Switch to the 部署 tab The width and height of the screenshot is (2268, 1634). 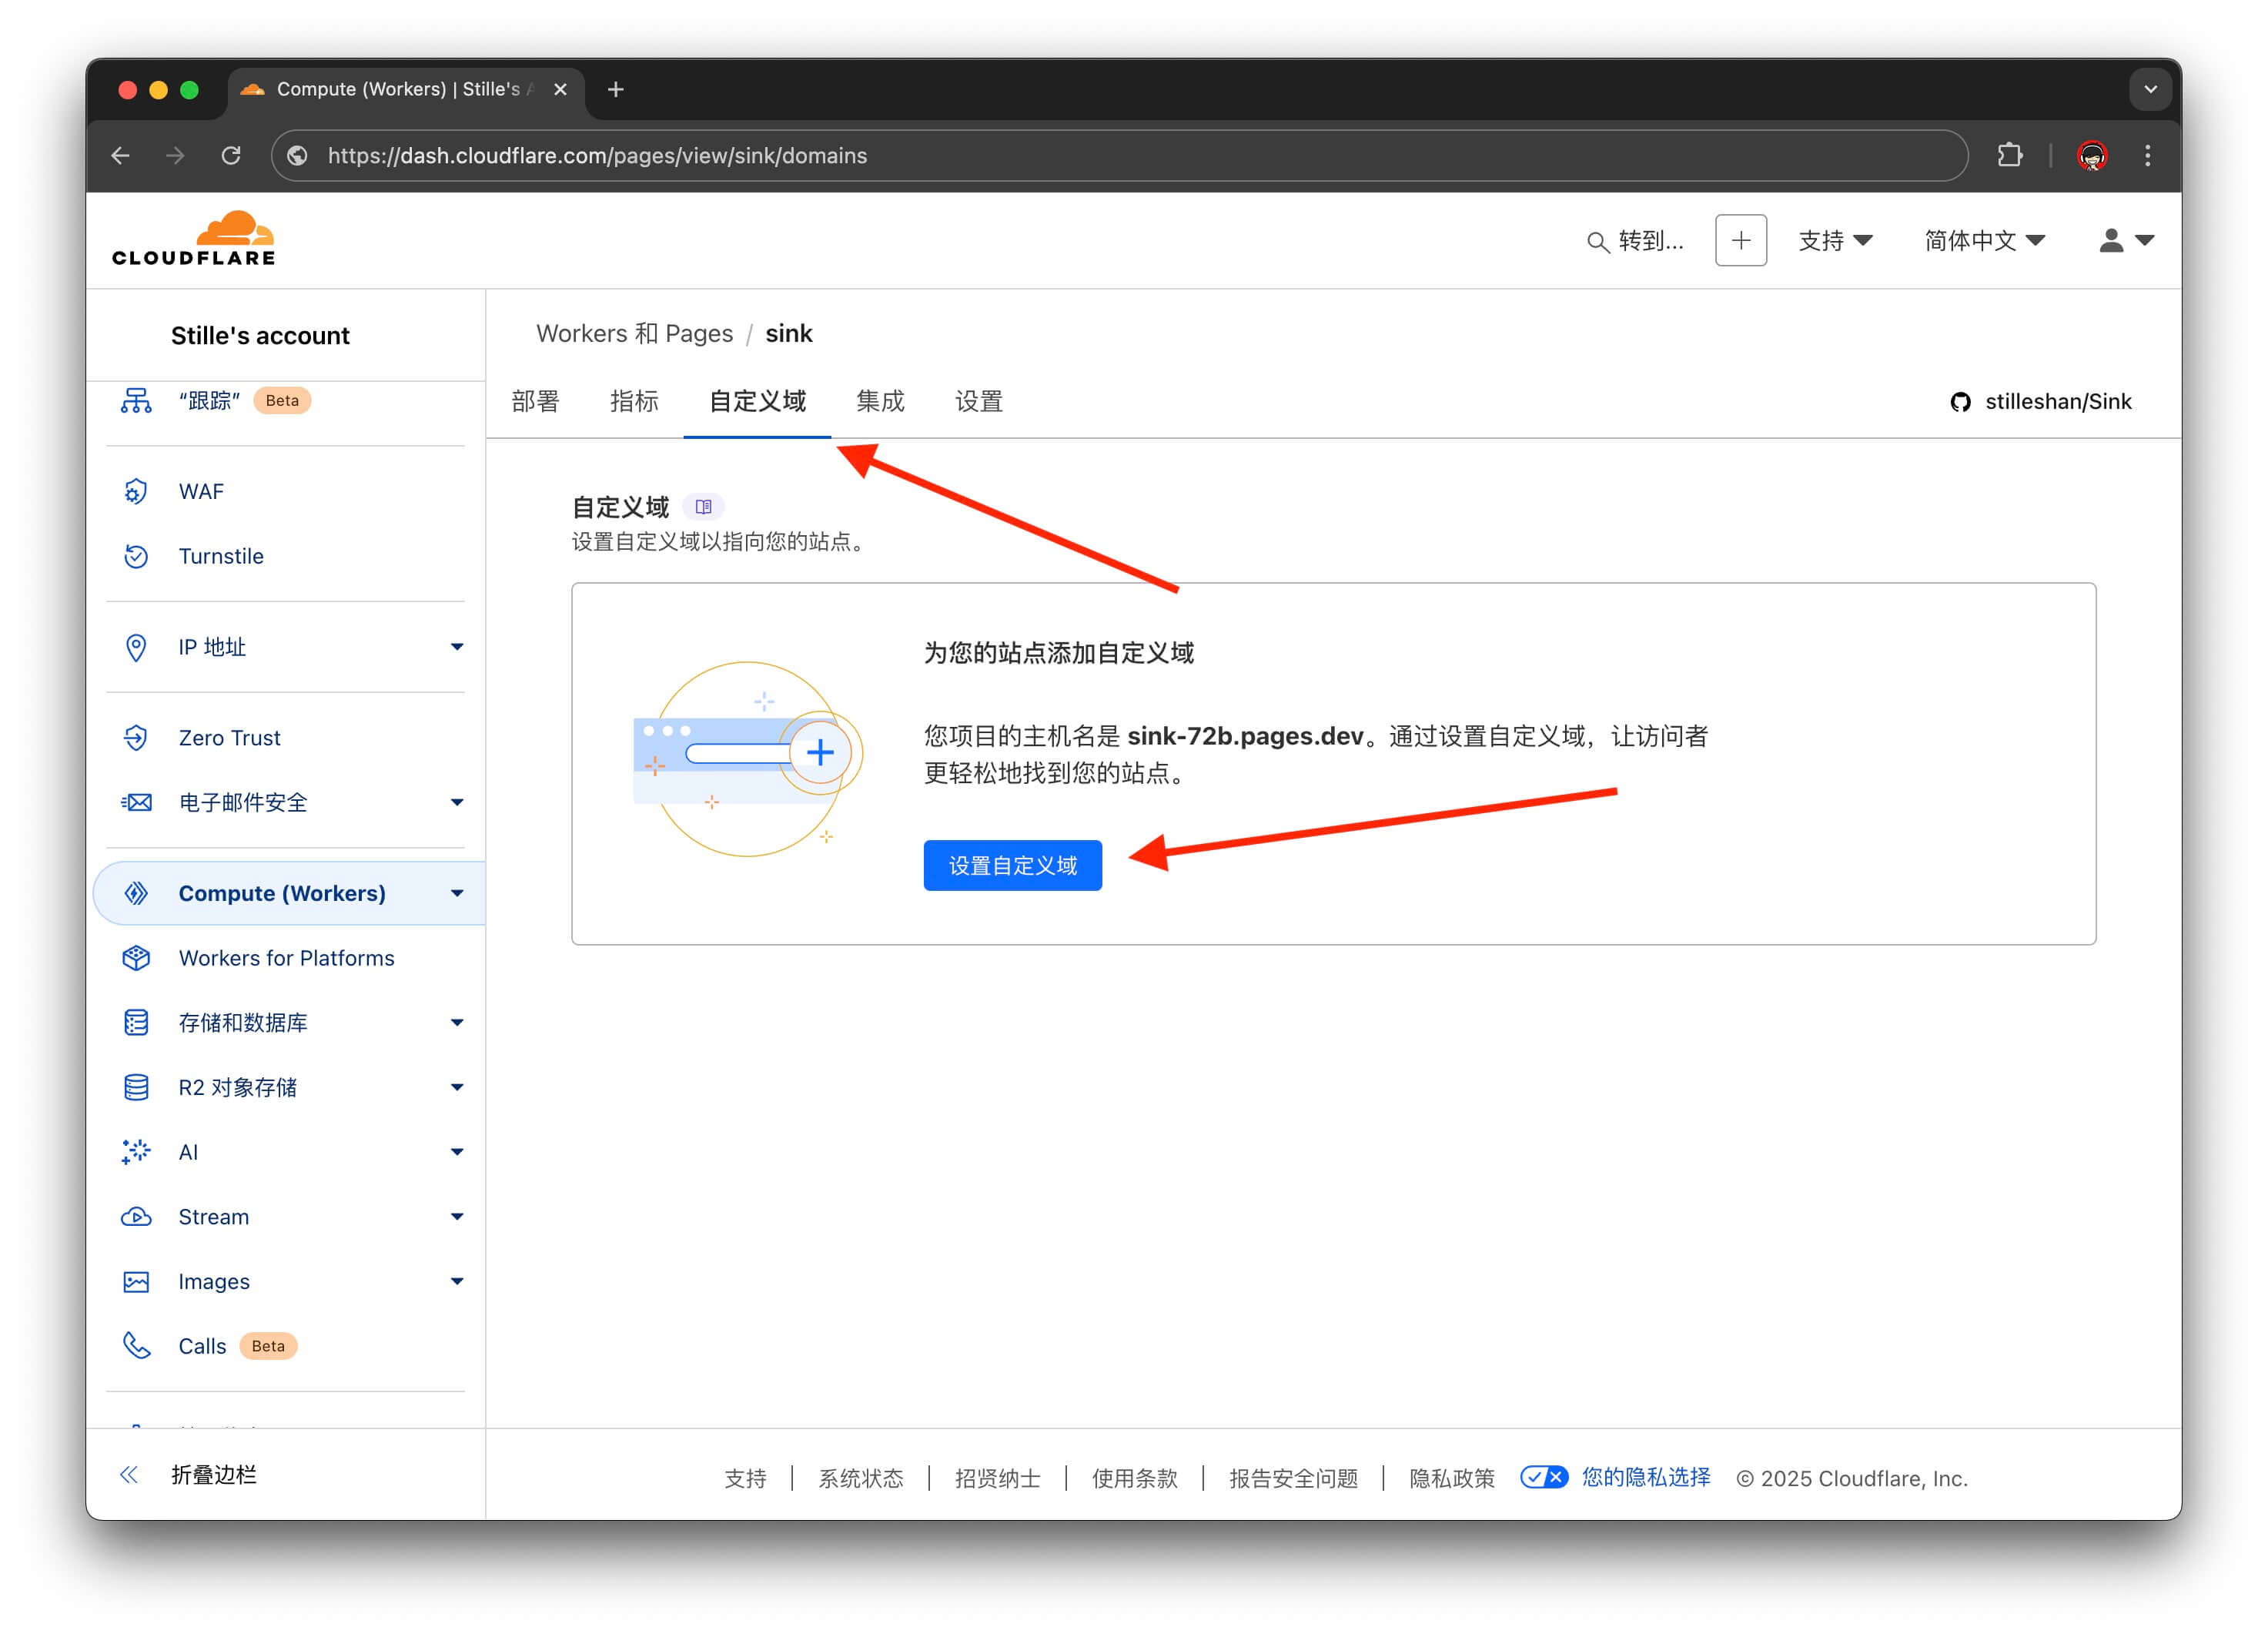535,401
